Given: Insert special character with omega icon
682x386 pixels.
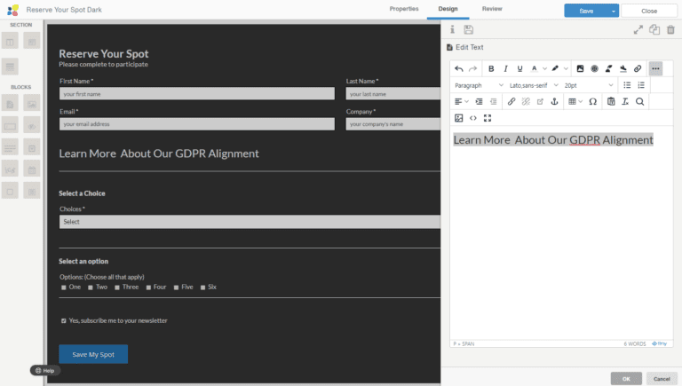Looking at the screenshot, I should [x=592, y=102].
